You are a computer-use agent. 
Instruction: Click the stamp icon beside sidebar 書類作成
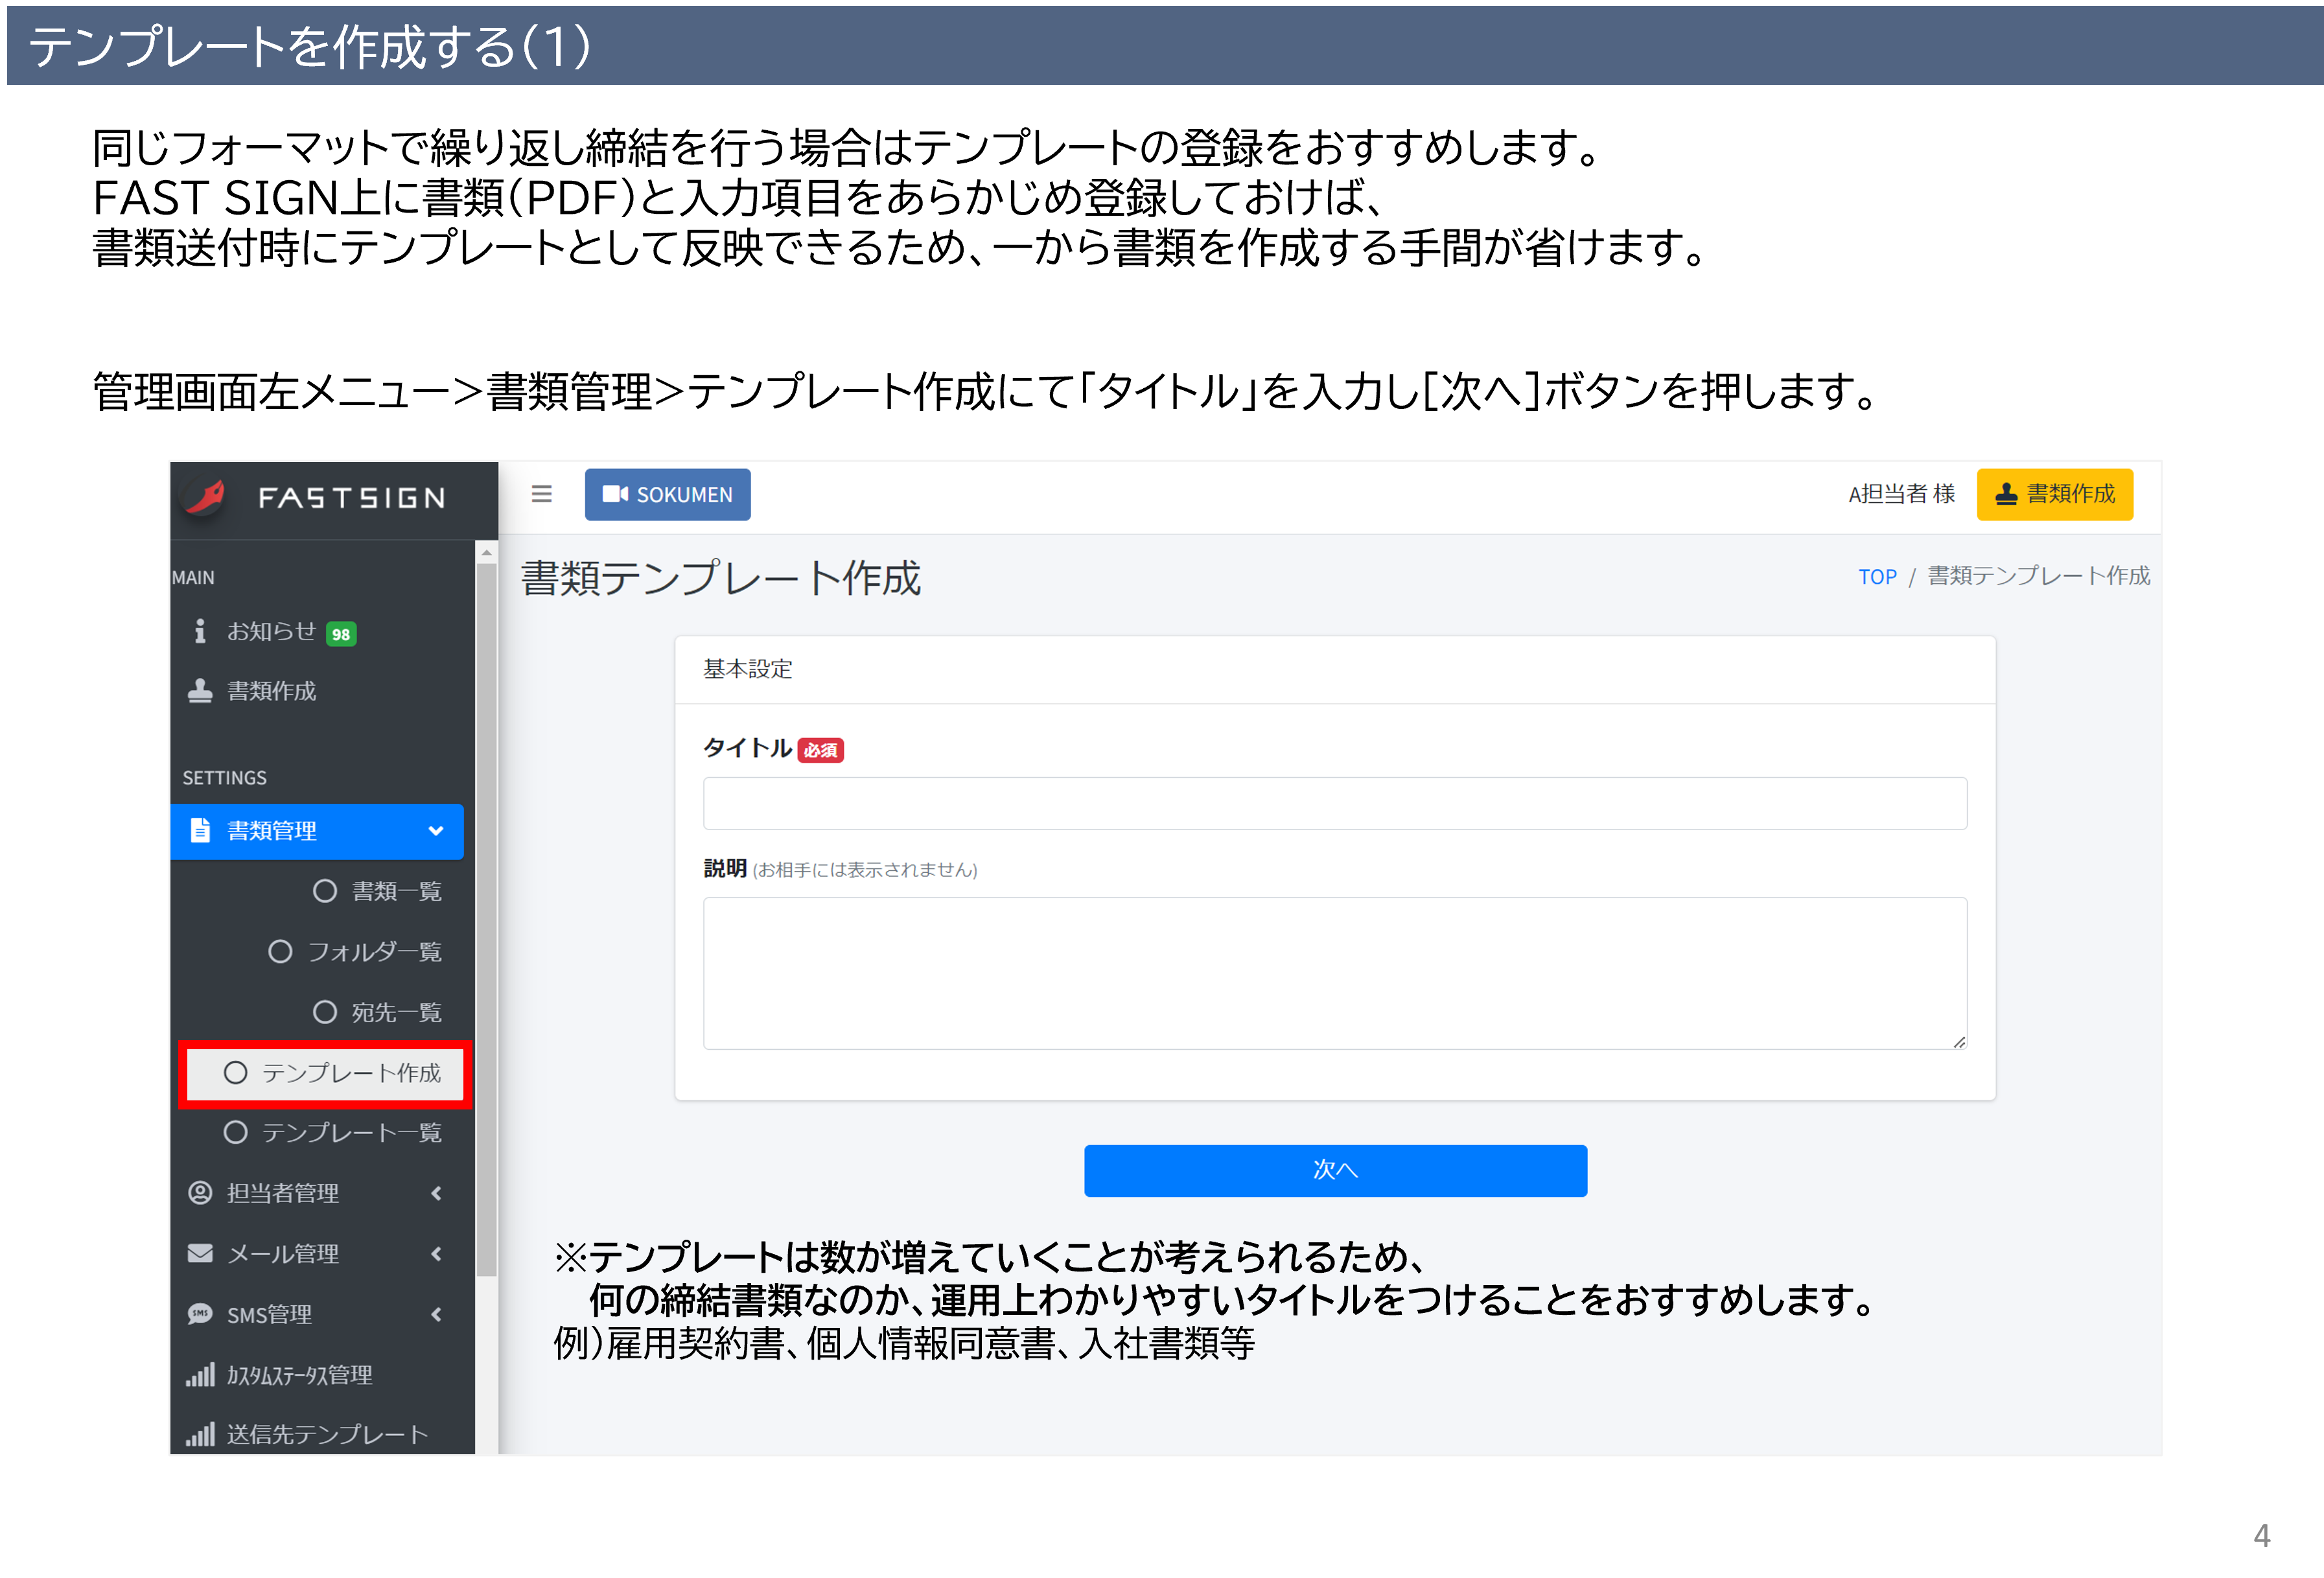[x=200, y=691]
